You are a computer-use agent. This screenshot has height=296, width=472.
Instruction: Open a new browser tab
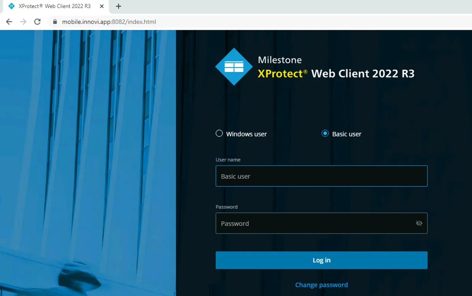(119, 6)
